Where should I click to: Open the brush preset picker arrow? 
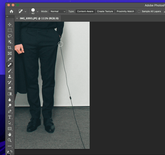(x=37, y=11)
